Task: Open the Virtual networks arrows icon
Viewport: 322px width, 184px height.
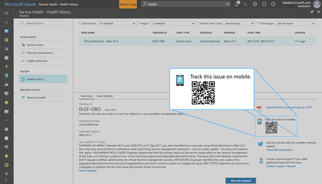Action: click(7, 120)
